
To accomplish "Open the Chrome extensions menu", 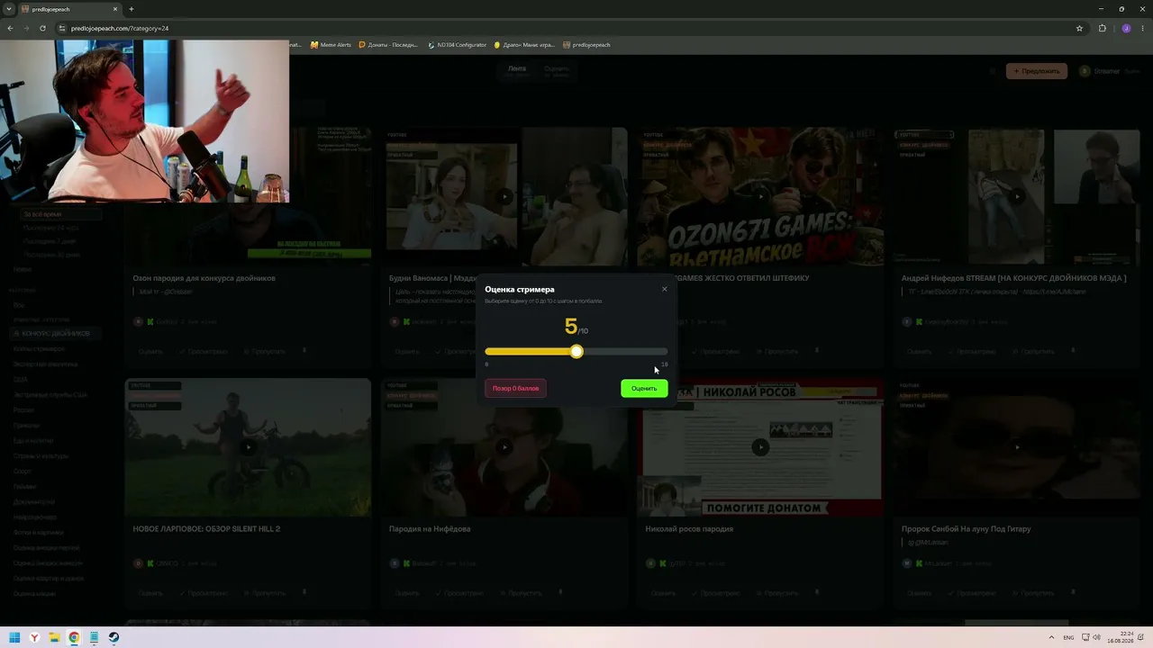I will (1102, 28).
